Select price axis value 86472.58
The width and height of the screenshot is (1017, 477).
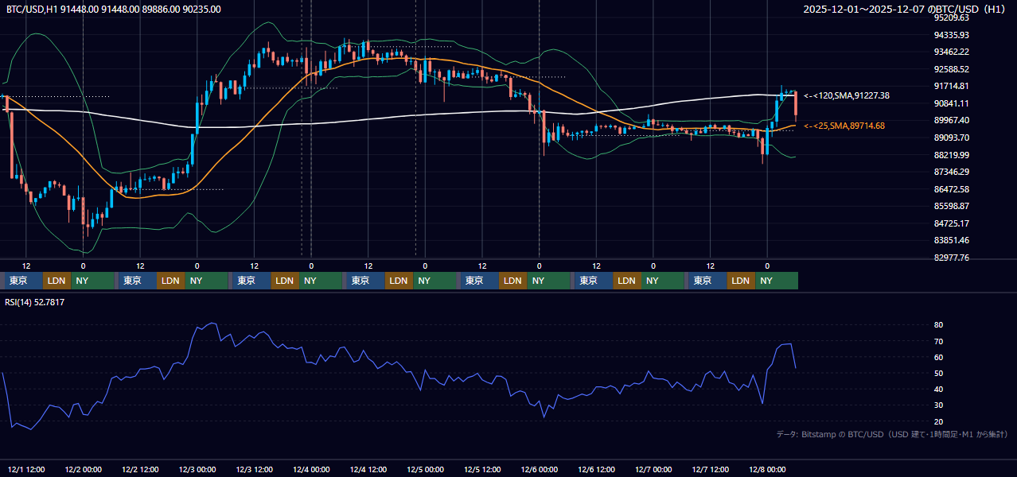point(952,189)
